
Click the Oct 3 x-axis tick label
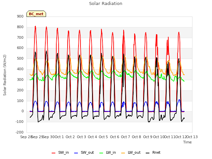(x=81, y=137)
